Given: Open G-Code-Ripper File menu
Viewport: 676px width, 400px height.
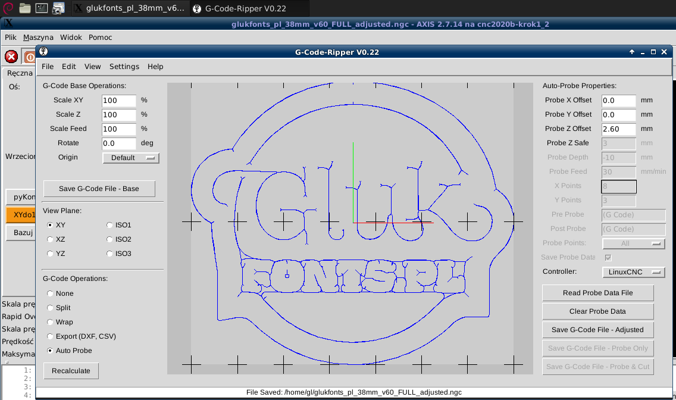Looking at the screenshot, I should [x=48, y=67].
